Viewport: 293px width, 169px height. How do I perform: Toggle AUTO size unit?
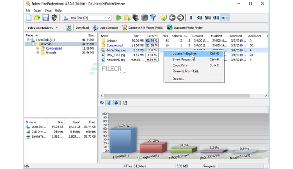coord(225,18)
